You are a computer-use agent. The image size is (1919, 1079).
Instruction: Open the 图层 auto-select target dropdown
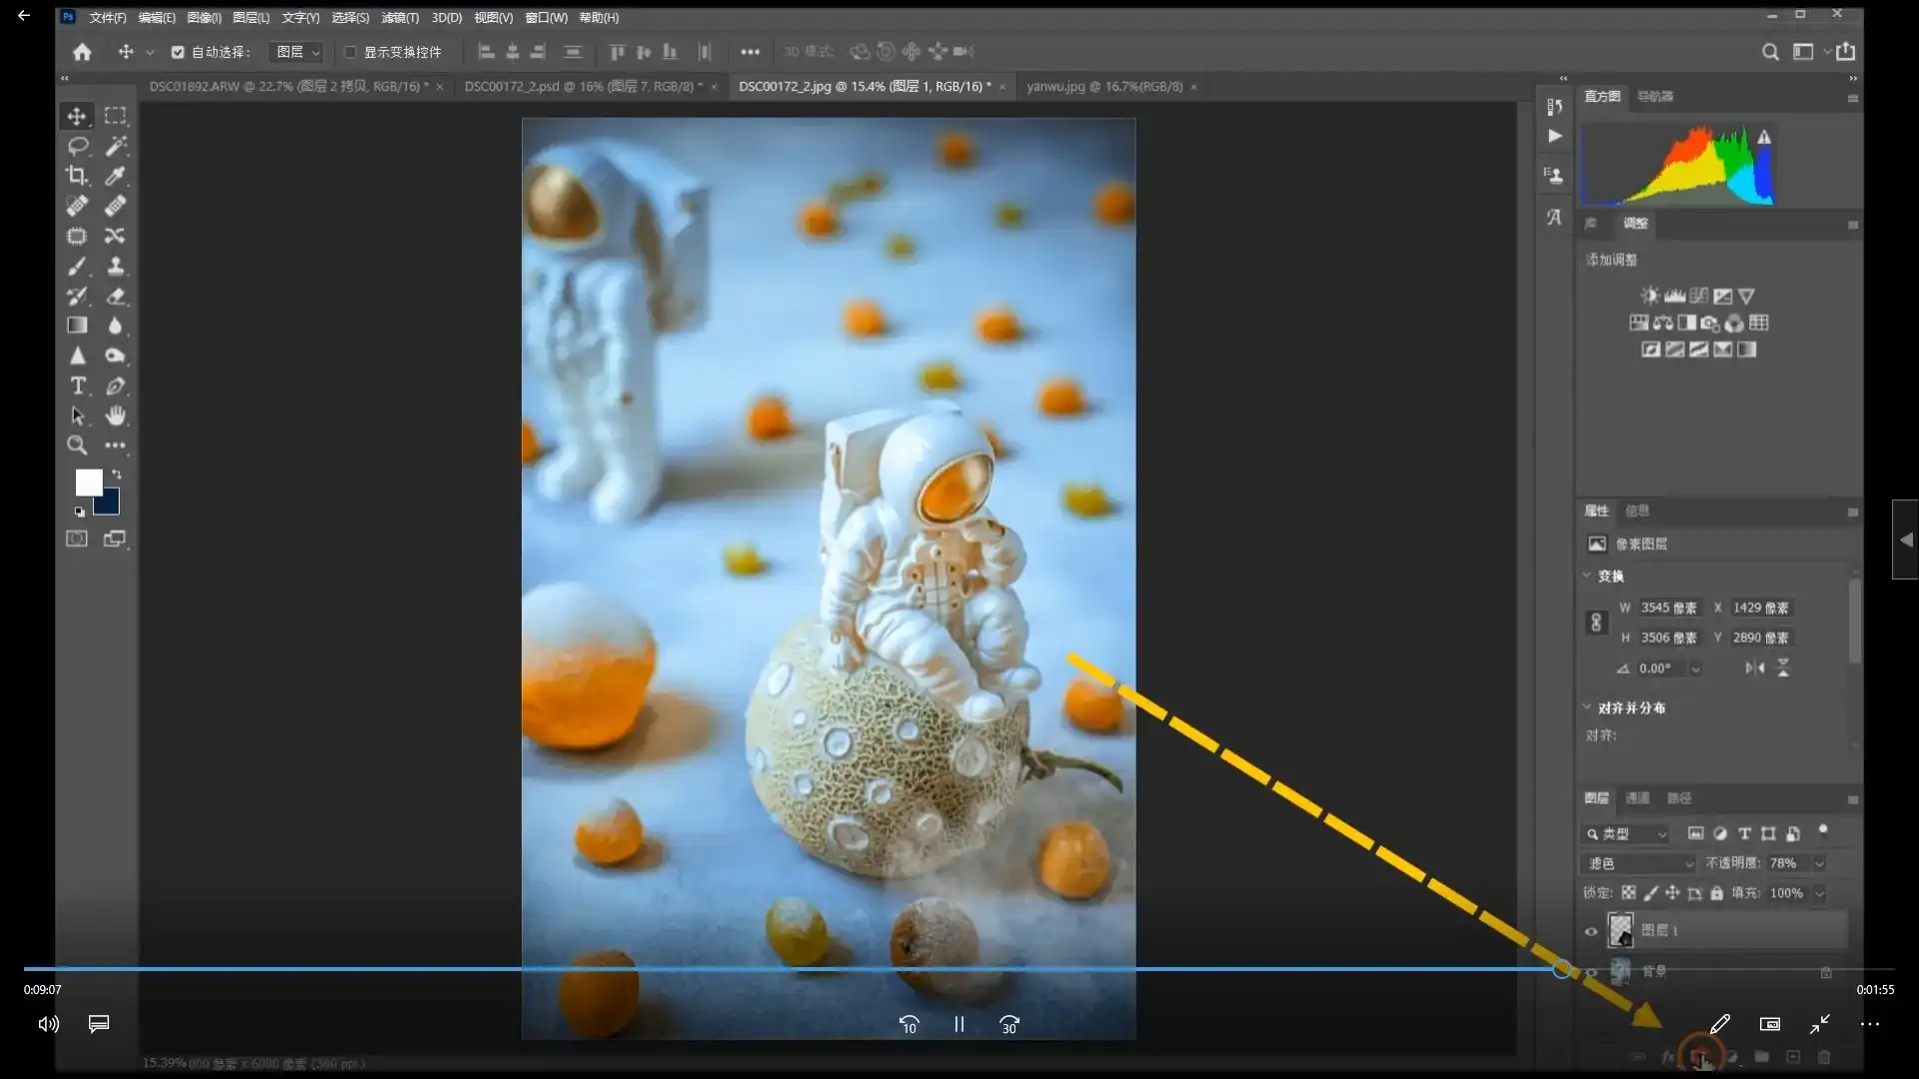(298, 52)
